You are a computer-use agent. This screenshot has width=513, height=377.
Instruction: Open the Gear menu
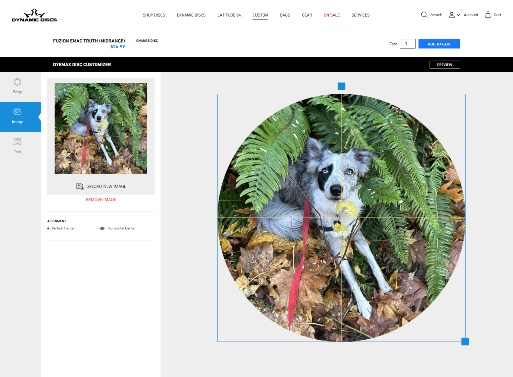[x=307, y=15]
